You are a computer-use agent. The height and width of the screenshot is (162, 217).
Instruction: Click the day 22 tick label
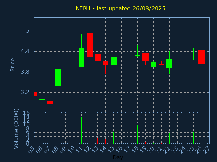[x=166, y=150]
